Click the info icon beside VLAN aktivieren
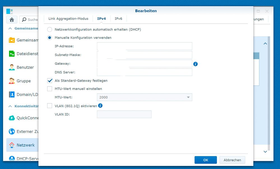 tap(100, 106)
